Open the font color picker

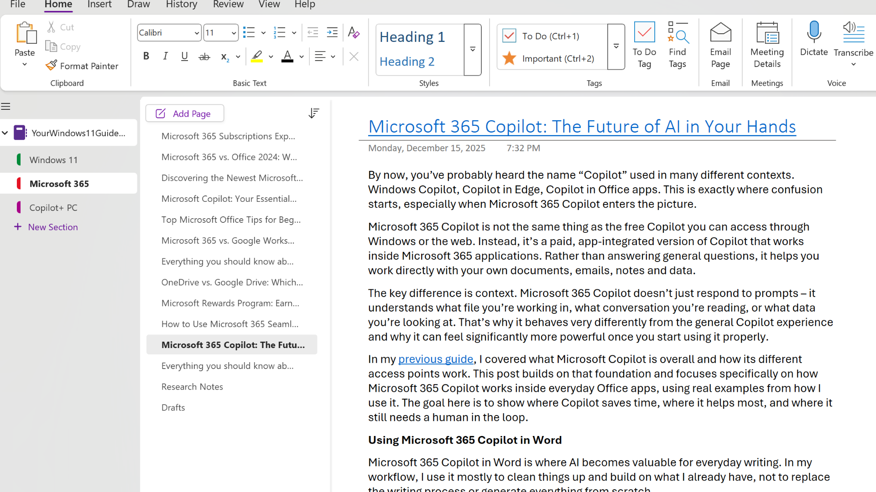tap(301, 56)
